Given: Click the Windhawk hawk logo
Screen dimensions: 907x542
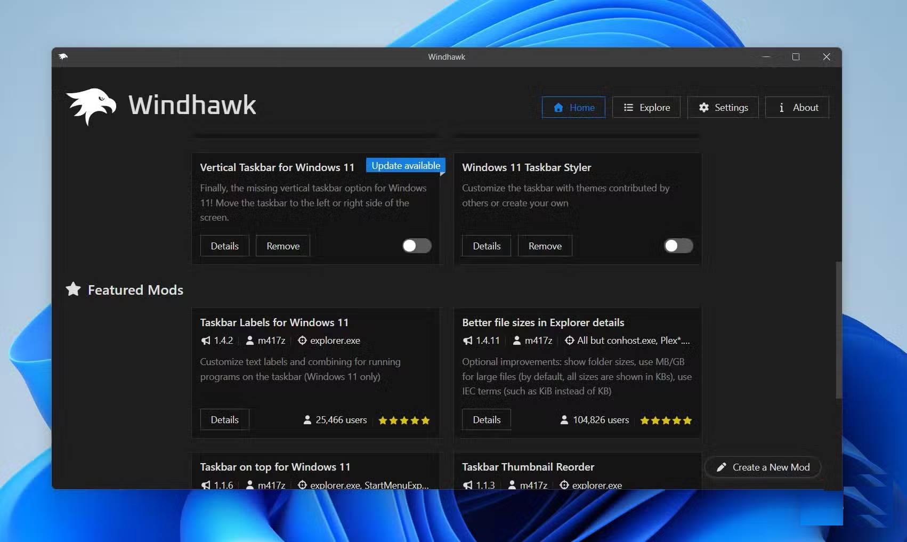Looking at the screenshot, I should [x=91, y=106].
